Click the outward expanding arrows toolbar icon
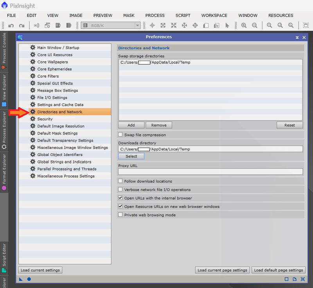The height and width of the screenshot is (288, 313). pyautogui.click(x=163, y=25)
